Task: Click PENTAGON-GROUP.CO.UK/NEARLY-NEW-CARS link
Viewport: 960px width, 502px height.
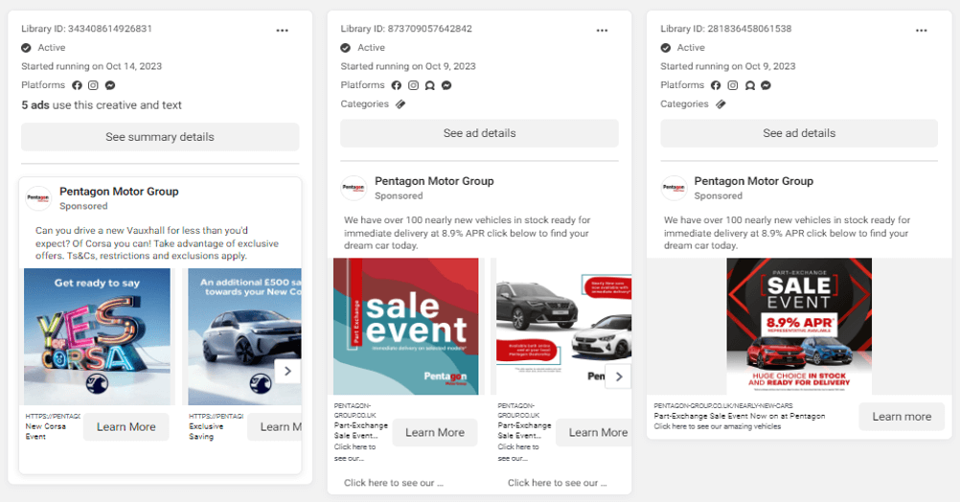Action: [x=723, y=405]
